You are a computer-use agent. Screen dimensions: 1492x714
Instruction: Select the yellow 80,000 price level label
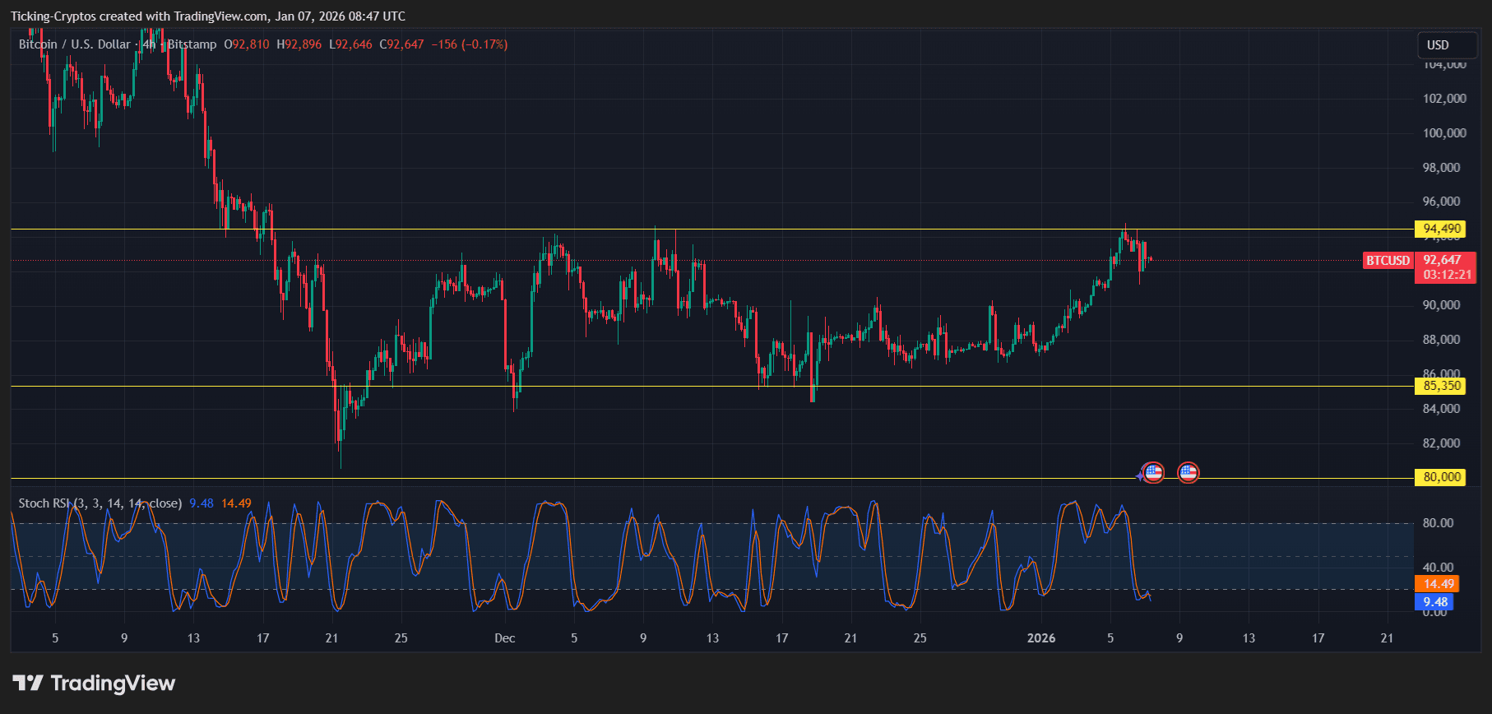point(1441,477)
